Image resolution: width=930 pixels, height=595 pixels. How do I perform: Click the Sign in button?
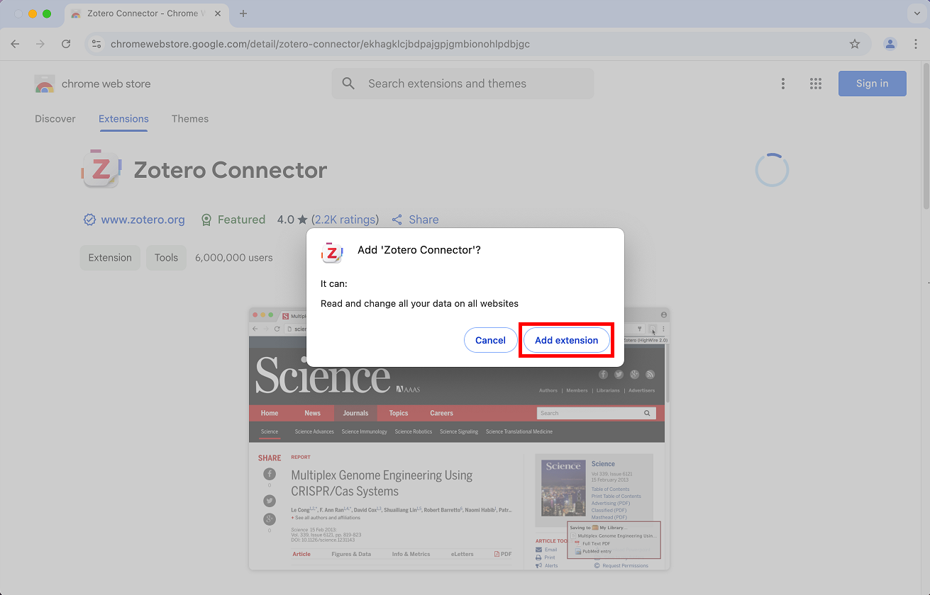click(x=872, y=84)
